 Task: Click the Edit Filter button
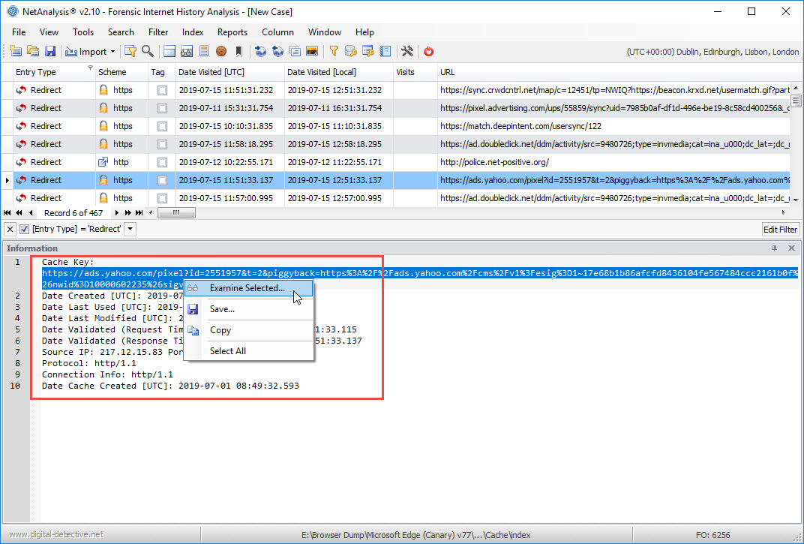tap(781, 230)
